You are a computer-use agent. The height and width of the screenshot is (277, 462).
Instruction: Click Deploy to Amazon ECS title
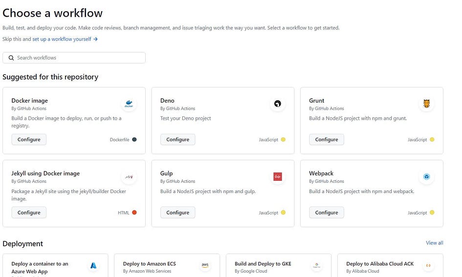150,264
